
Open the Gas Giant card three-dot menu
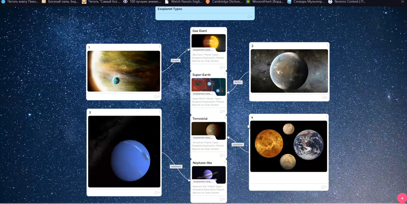(225, 30)
